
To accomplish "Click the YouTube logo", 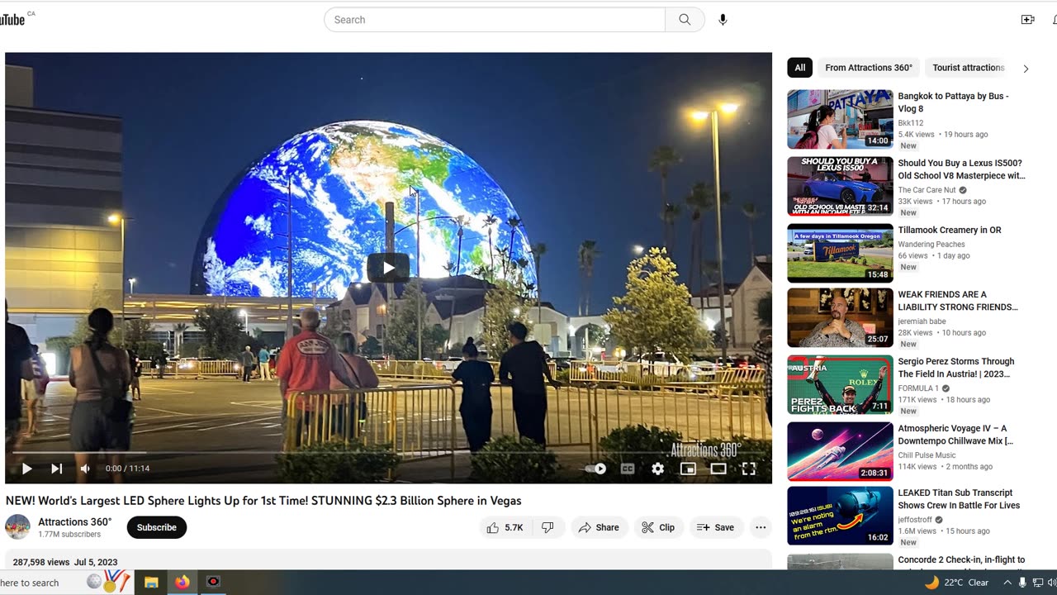I will (x=12, y=20).
